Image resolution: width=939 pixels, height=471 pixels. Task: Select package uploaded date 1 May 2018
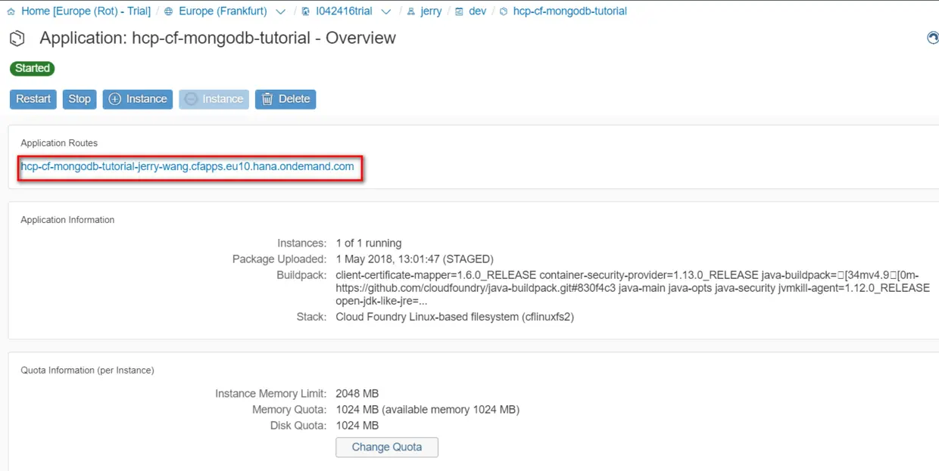[x=415, y=259]
